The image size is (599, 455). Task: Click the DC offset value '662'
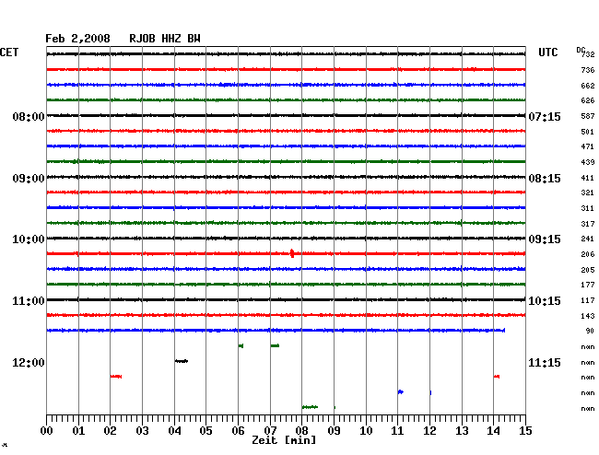tap(588, 86)
